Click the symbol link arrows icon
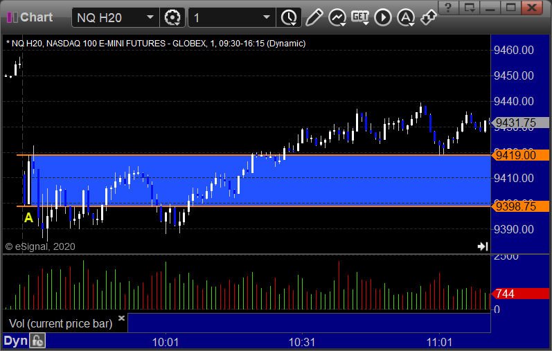 (x=429, y=17)
